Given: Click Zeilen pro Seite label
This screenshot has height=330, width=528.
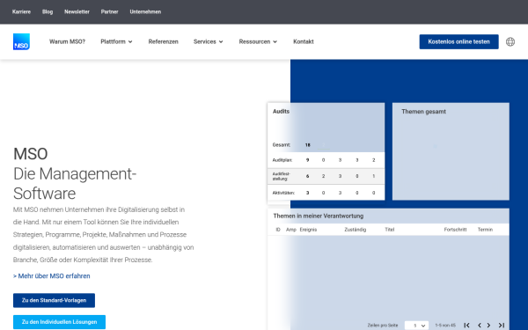Looking at the screenshot, I should click(x=383, y=326).
